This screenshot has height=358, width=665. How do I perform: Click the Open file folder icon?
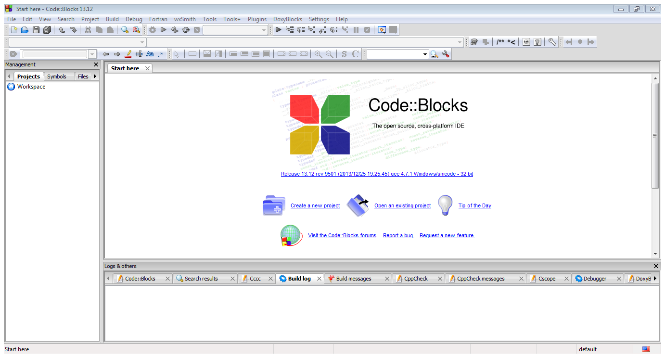coord(25,30)
